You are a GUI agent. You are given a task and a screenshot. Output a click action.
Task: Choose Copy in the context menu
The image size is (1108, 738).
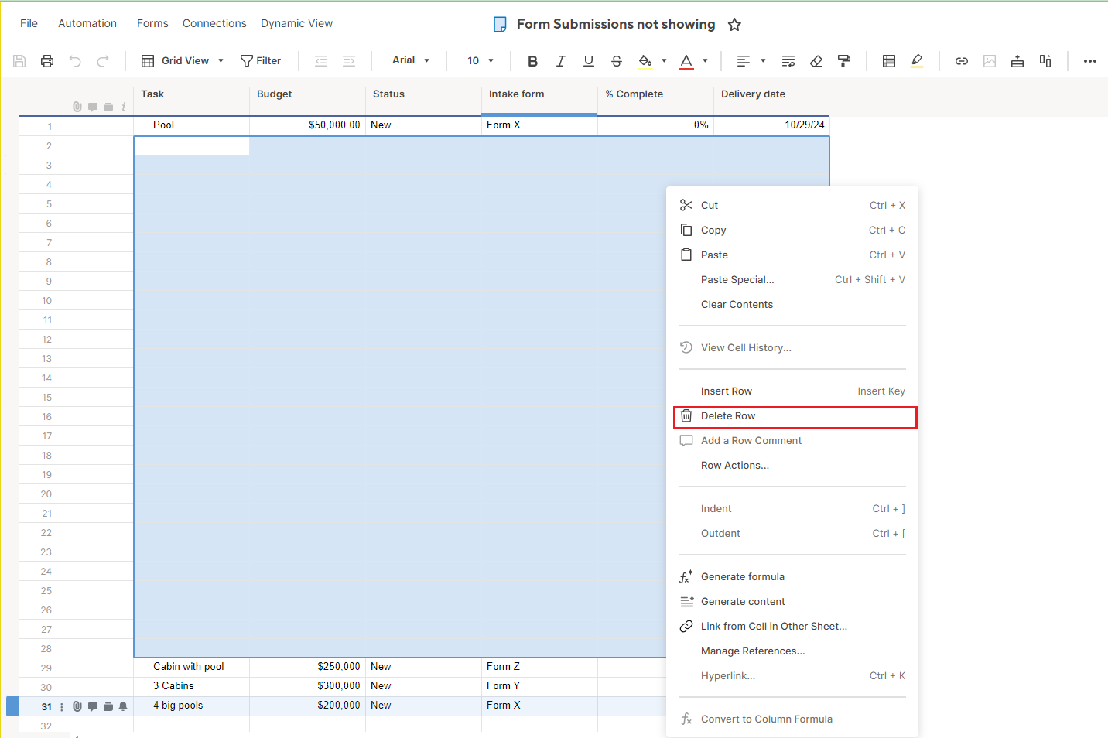(792, 231)
